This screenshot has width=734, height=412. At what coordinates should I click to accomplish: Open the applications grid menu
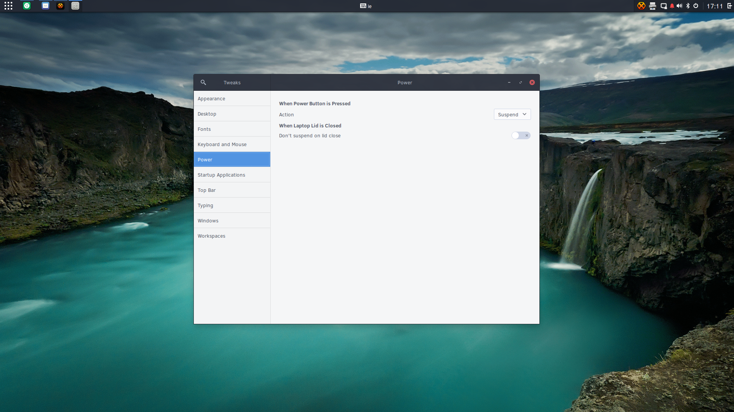8,6
